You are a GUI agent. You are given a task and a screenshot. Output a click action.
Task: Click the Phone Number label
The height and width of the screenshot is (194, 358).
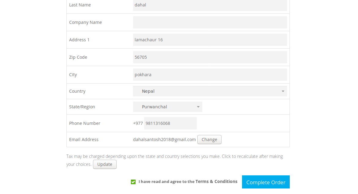(85, 123)
